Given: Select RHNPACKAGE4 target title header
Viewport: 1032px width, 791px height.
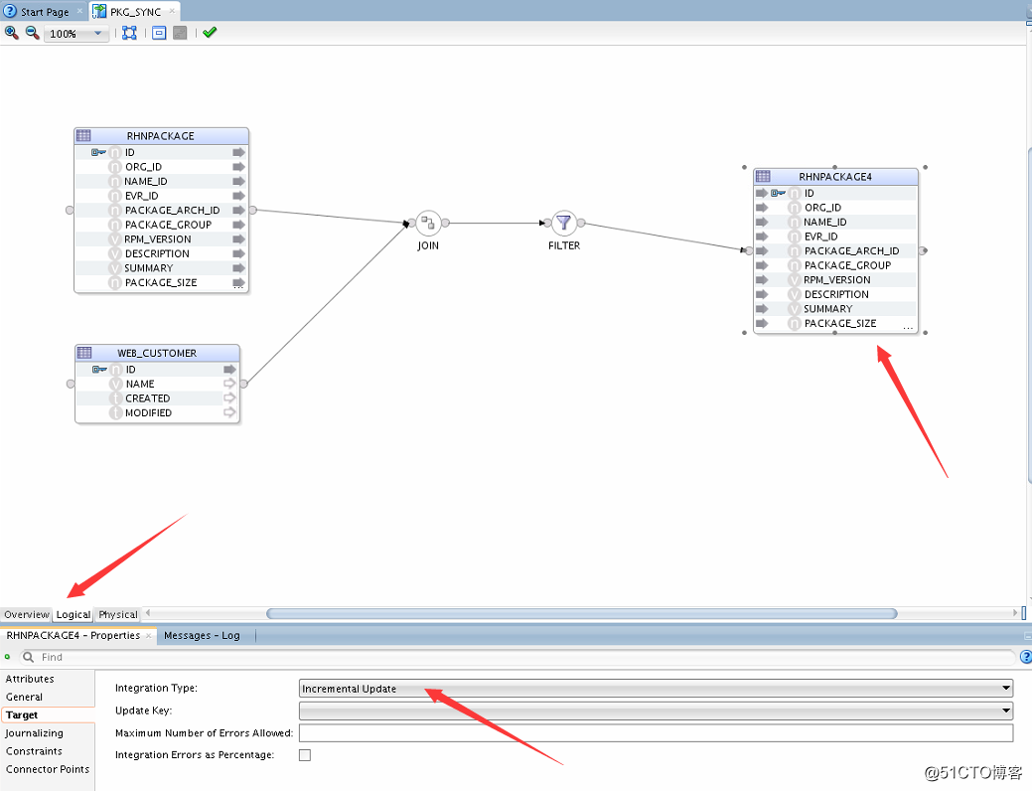Looking at the screenshot, I should (x=835, y=176).
